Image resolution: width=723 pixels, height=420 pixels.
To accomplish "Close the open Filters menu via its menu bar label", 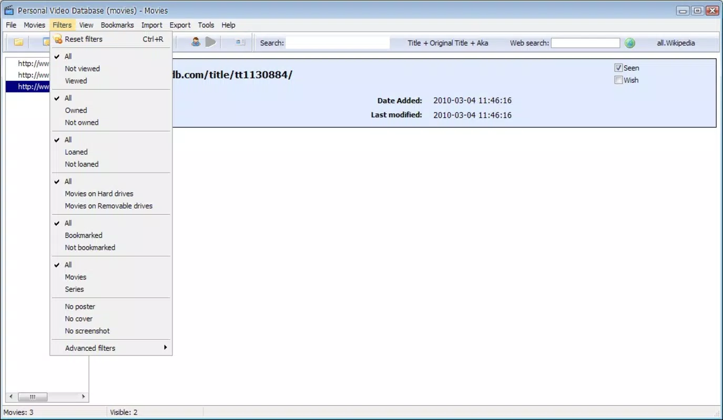I will pyautogui.click(x=62, y=25).
